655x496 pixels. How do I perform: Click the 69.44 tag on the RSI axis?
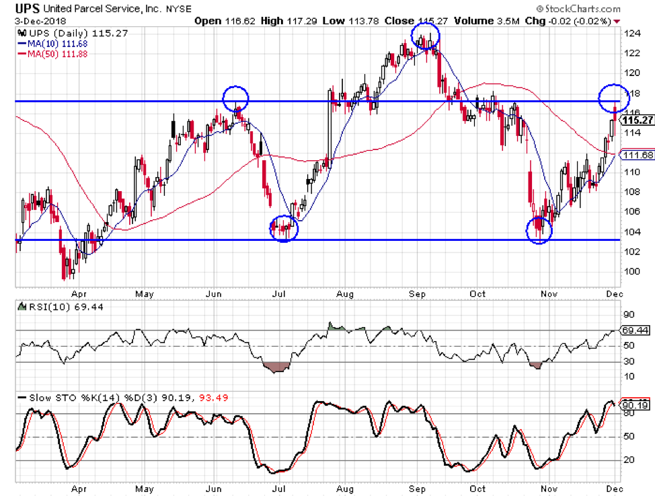point(635,330)
